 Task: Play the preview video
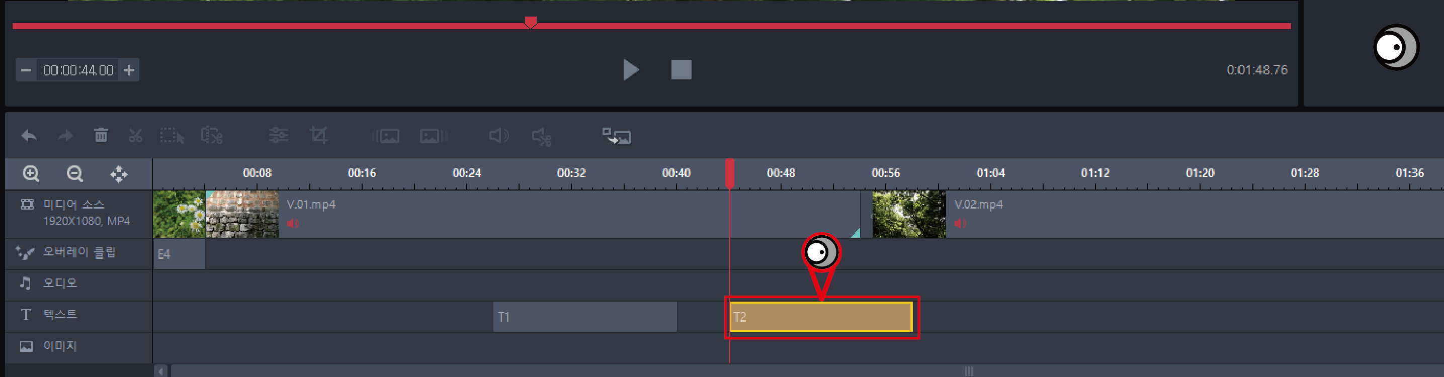631,70
